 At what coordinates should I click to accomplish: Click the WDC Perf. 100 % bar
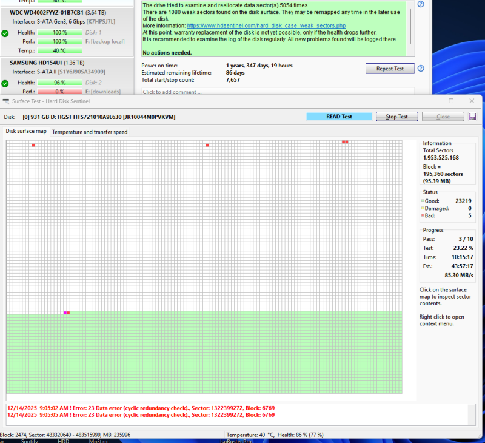pyautogui.click(x=59, y=41)
